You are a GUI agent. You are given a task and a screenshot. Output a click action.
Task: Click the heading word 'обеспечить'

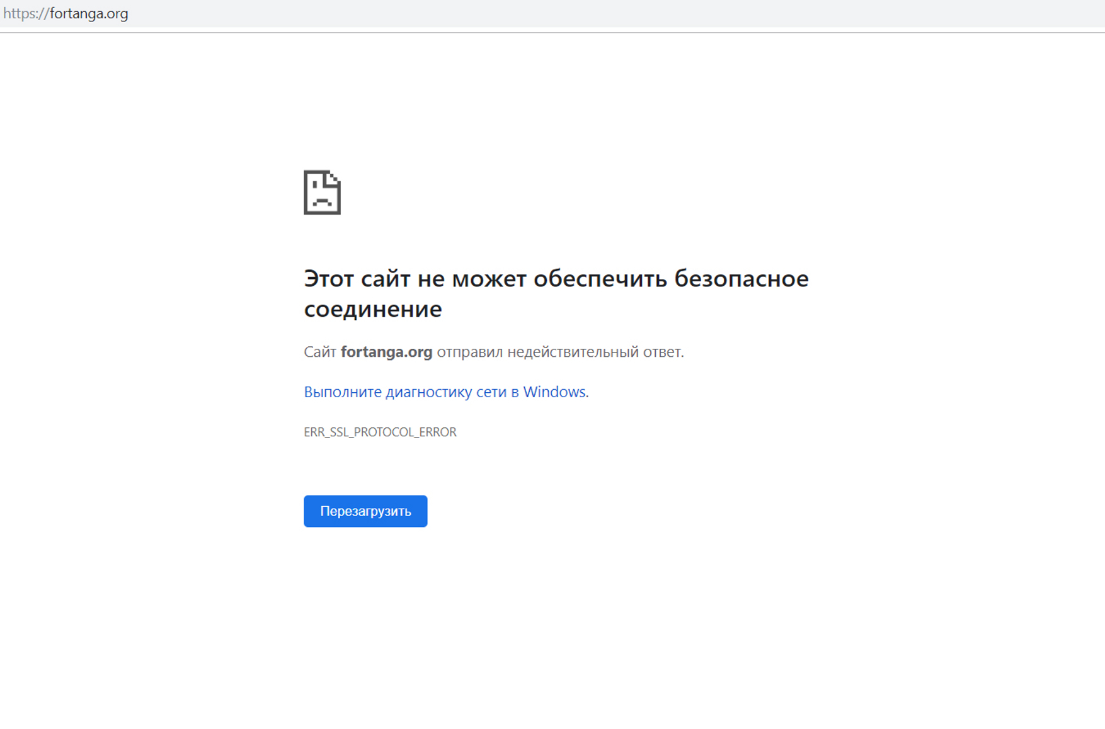(600, 278)
